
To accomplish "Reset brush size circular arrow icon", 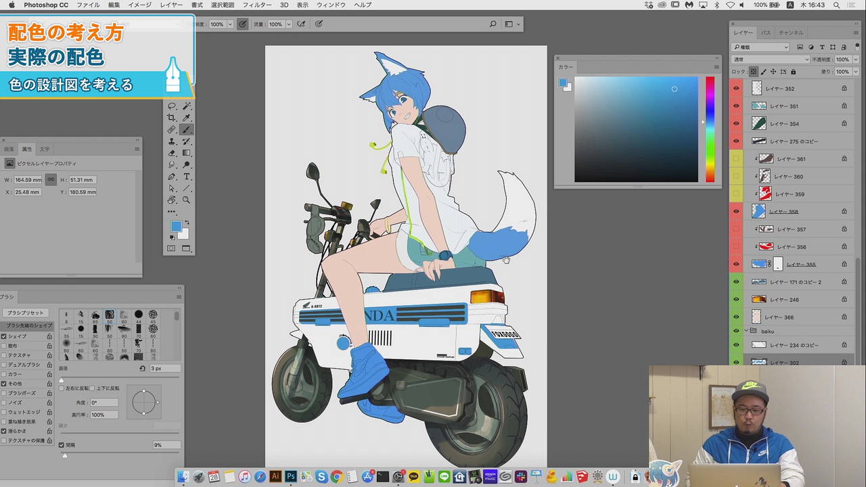I will 142,369.
